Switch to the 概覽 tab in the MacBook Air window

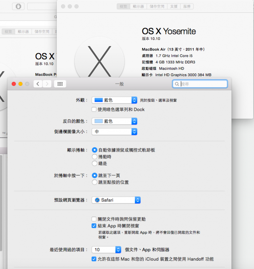123,6
